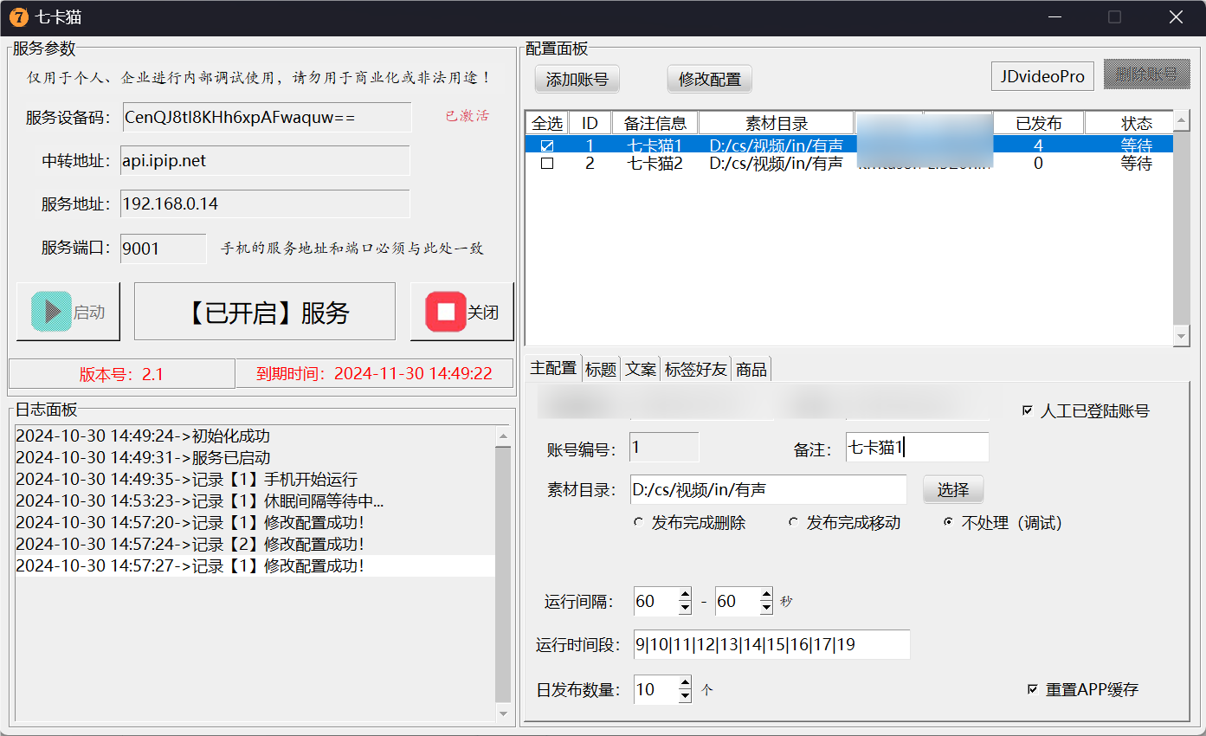Select log entry 记录【1】手机开始运行

tap(255, 480)
